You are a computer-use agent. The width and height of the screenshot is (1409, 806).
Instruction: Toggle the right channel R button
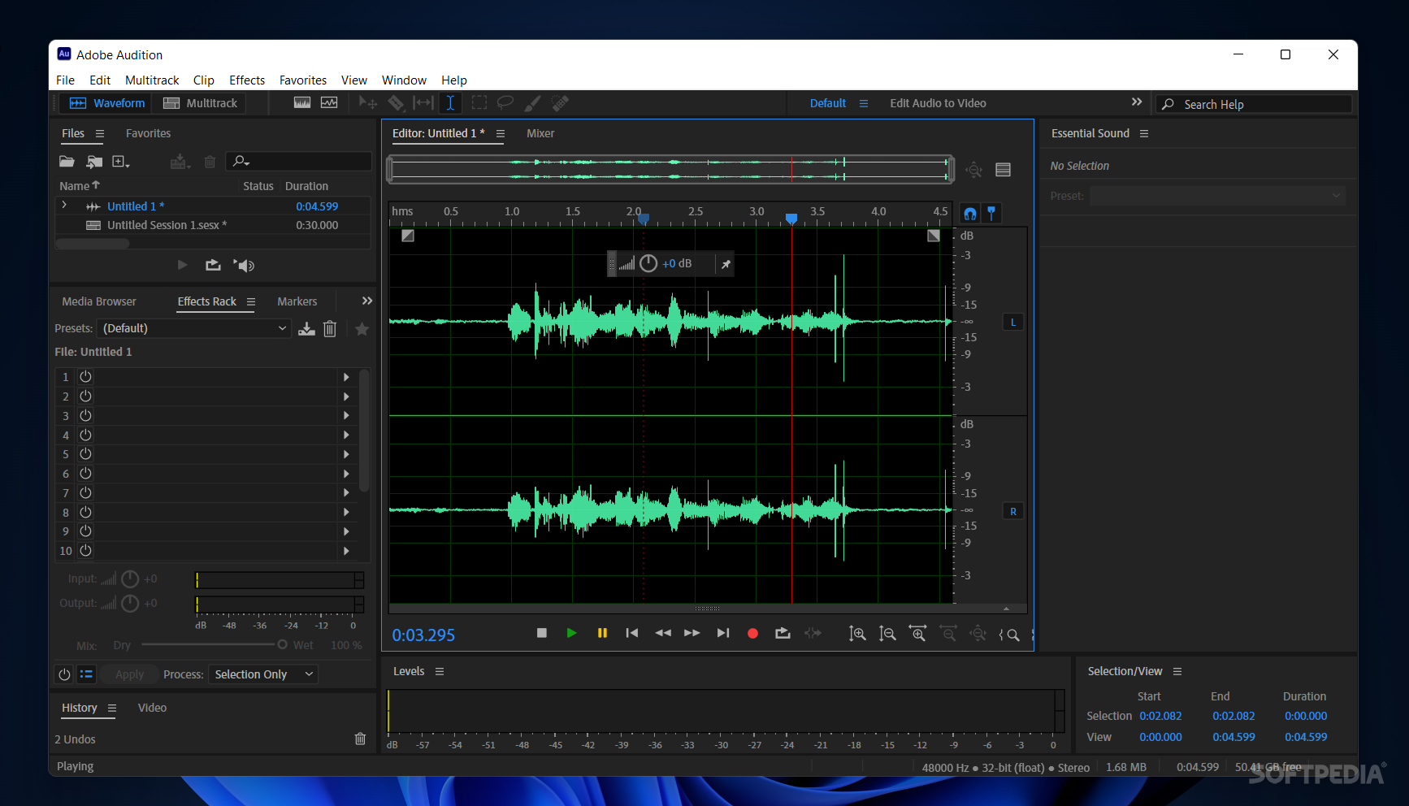(1013, 512)
